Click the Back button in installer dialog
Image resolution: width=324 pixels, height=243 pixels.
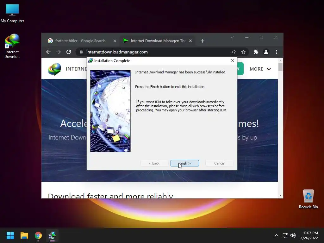pyautogui.click(x=154, y=163)
